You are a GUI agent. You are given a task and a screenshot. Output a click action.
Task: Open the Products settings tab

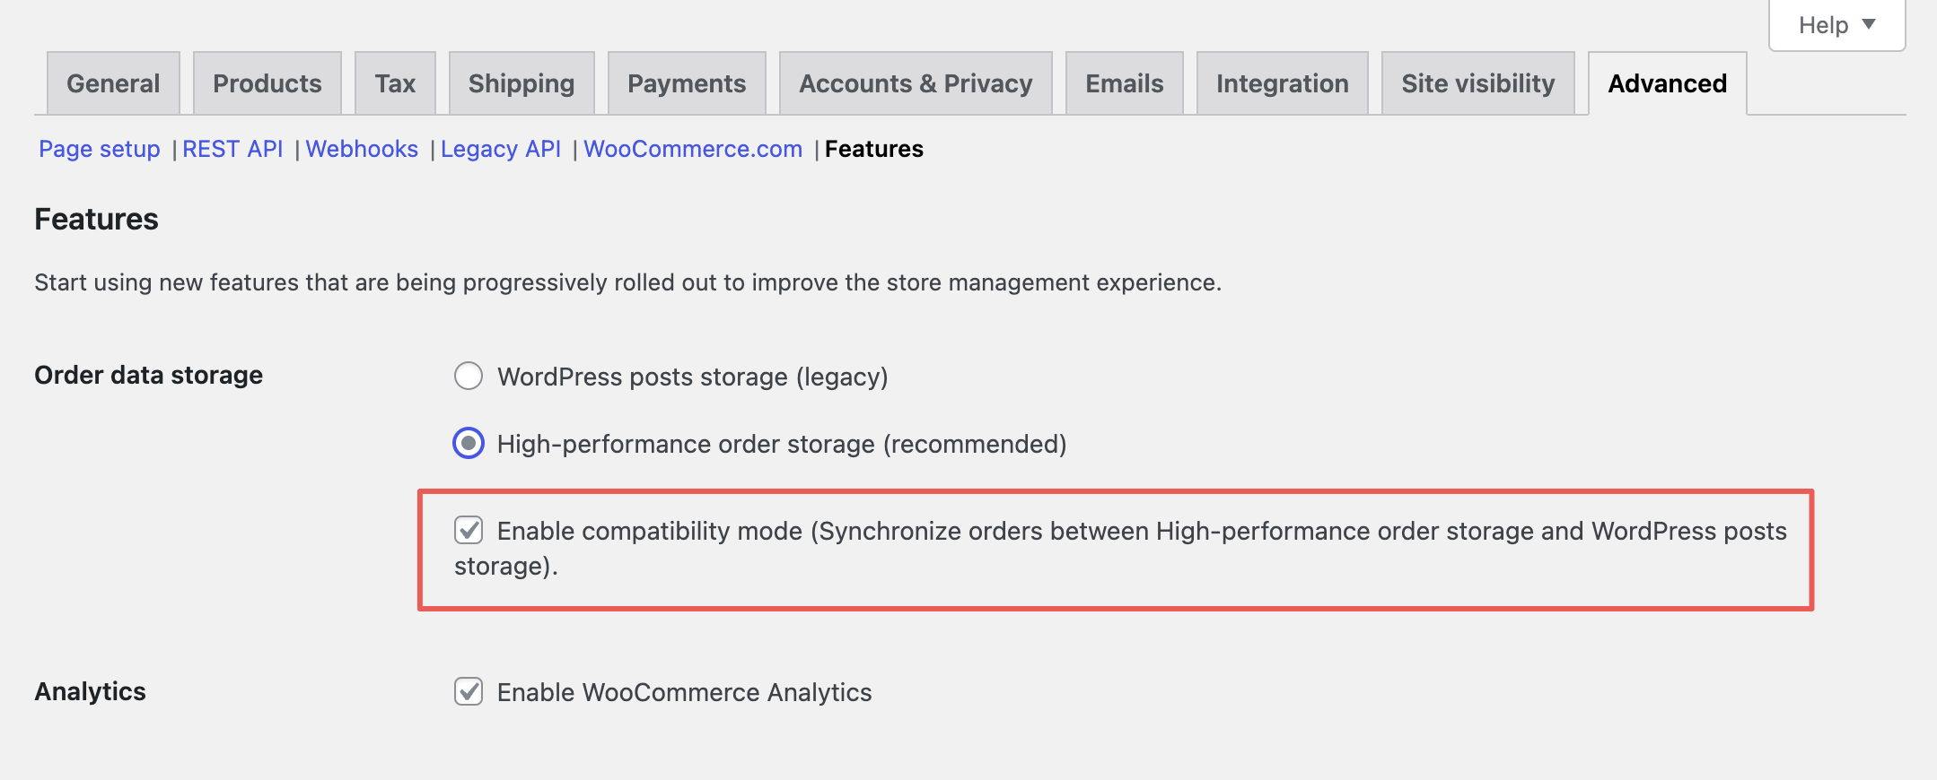267,82
